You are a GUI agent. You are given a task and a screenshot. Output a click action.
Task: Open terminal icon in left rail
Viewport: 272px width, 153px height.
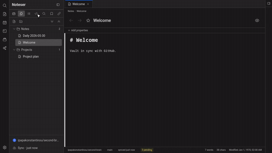click(x=5, y=31)
